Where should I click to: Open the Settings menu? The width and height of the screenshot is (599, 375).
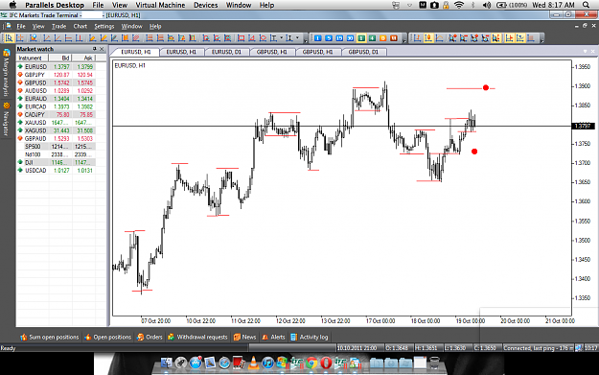click(104, 27)
